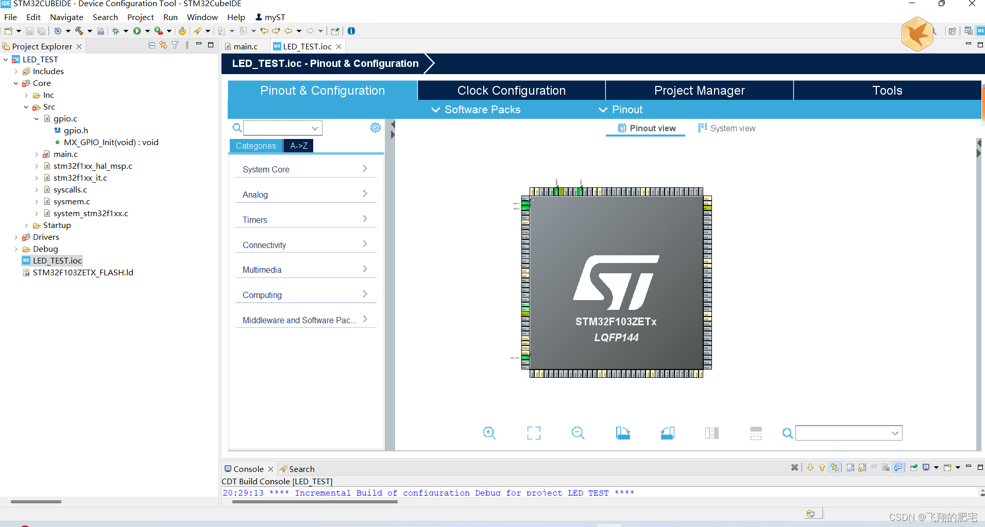Open the Pinout panel settings gear
This screenshot has width=985, height=527.
[x=376, y=128]
